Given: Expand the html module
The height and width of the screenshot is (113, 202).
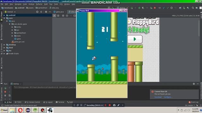Looking at the screenshot, I should click(x=4, y=48).
